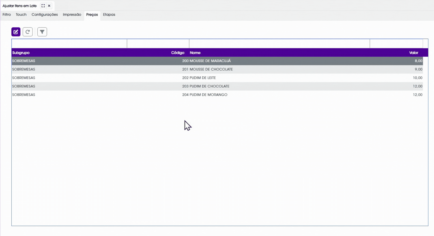Go to the Configurações tab
This screenshot has height=236, width=434.
pos(45,15)
